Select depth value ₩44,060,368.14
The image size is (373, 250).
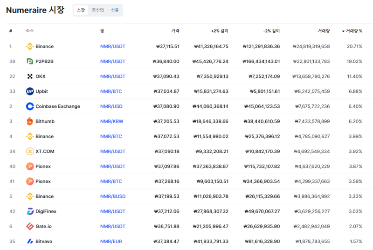pyautogui.click(x=210, y=106)
